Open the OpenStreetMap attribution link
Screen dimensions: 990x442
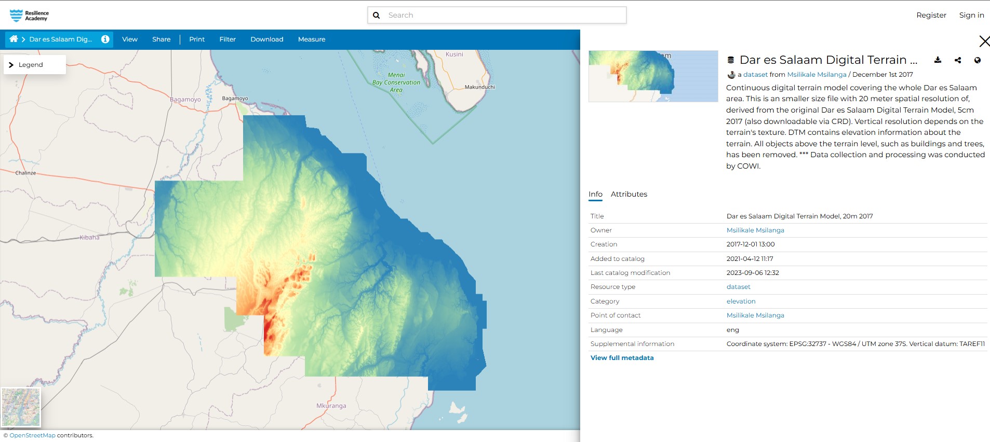pos(32,435)
